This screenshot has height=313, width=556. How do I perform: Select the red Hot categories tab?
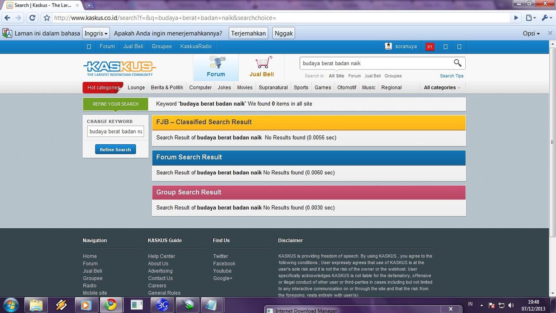pos(103,87)
